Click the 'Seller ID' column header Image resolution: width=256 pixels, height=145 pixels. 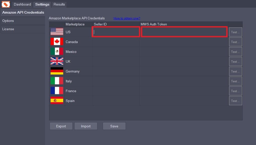click(100, 24)
